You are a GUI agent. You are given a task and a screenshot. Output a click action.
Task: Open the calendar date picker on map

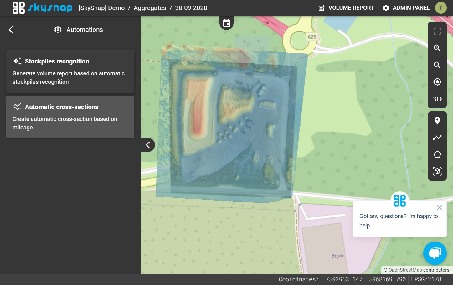point(227,23)
